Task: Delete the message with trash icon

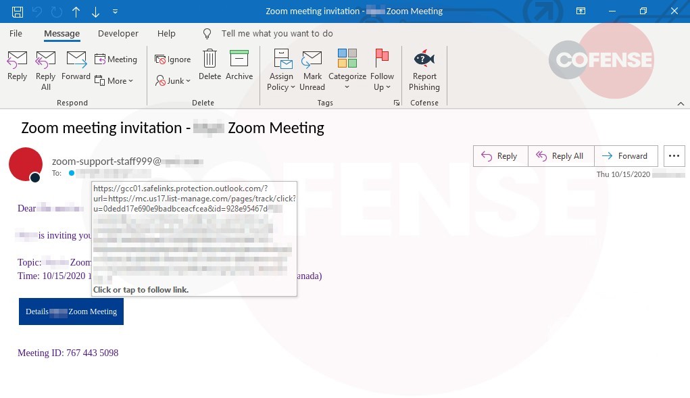Action: click(210, 65)
